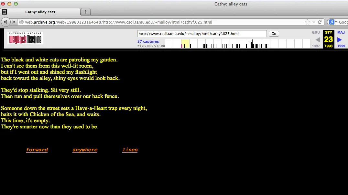Reload the page using the refresh icon
The height and width of the screenshot is (195, 348).
point(320,22)
